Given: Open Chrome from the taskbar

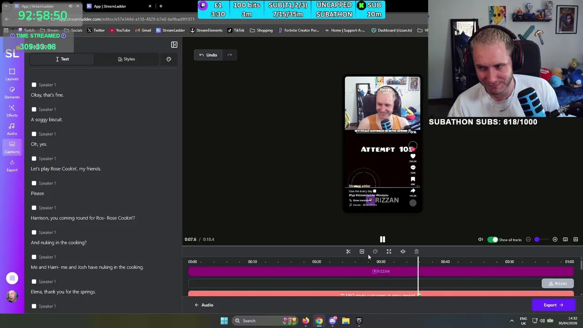Looking at the screenshot, I should (319, 321).
